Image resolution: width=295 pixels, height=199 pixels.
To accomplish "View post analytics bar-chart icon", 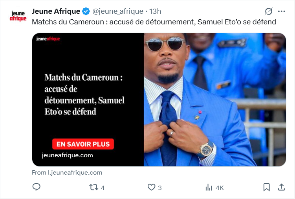I will pos(209,187).
